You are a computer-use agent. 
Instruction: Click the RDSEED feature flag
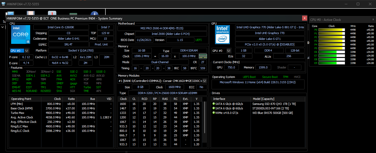pyautogui.click(x=46, y=91)
